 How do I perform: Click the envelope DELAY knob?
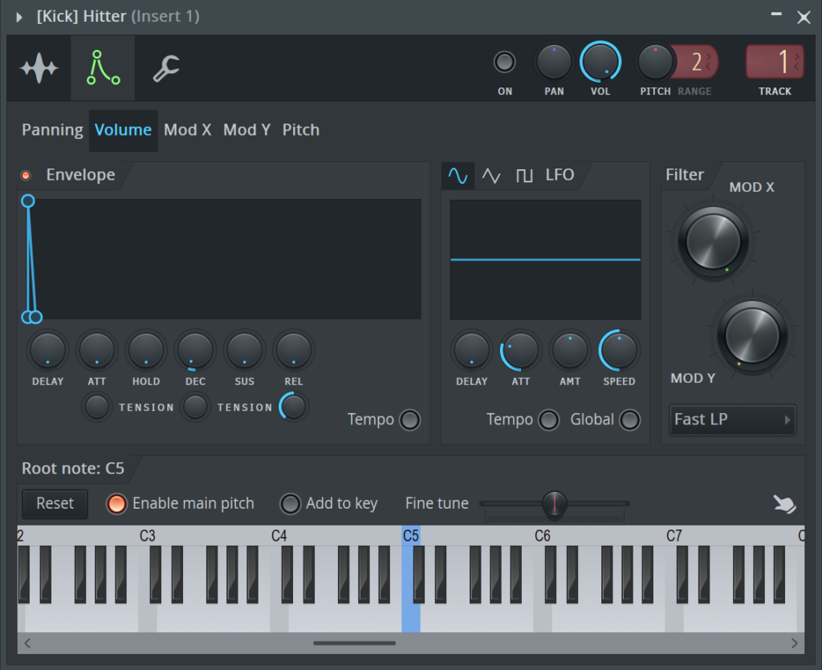click(47, 350)
